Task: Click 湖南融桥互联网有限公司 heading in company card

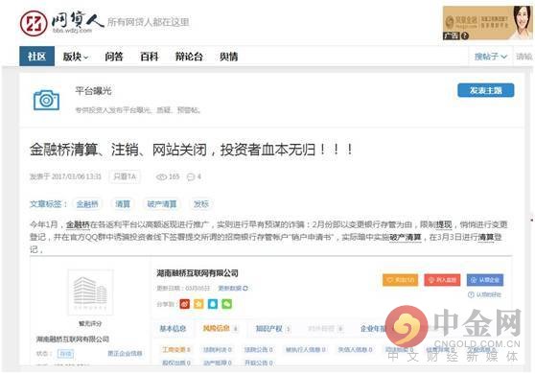Action: tap(198, 273)
